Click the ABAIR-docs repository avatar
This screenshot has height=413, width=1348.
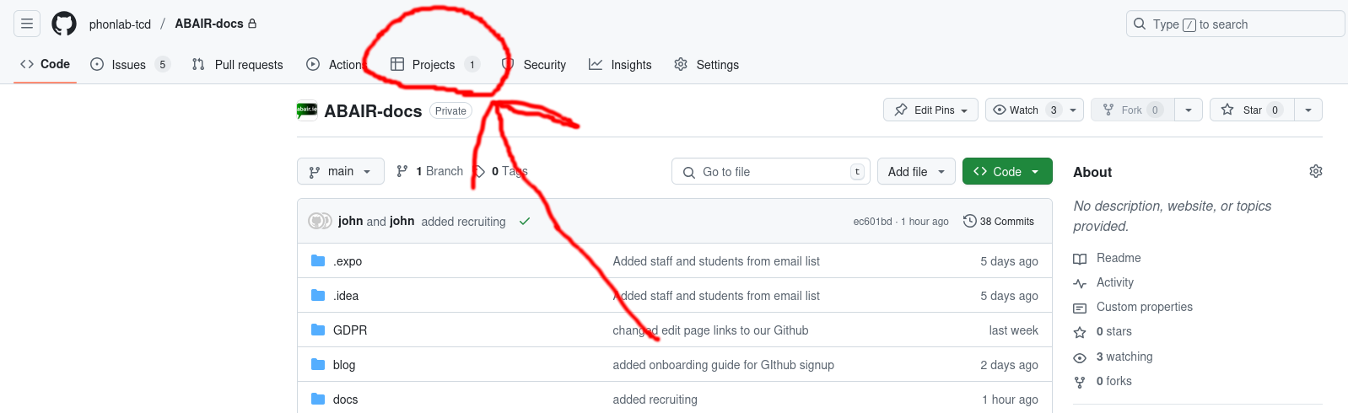click(307, 110)
